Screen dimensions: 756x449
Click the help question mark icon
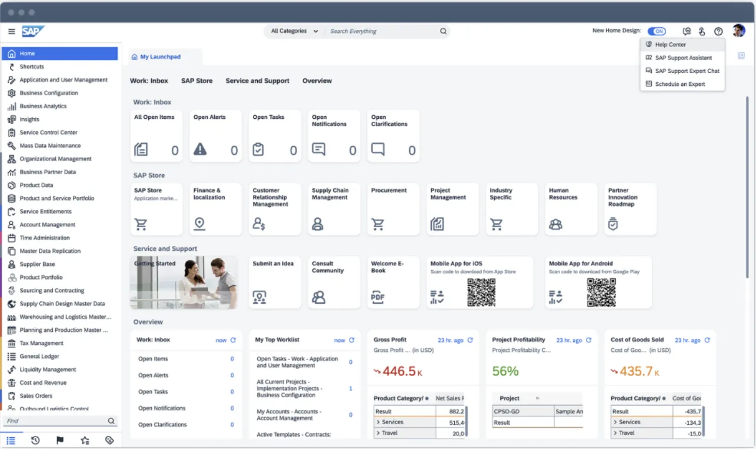[x=718, y=31]
